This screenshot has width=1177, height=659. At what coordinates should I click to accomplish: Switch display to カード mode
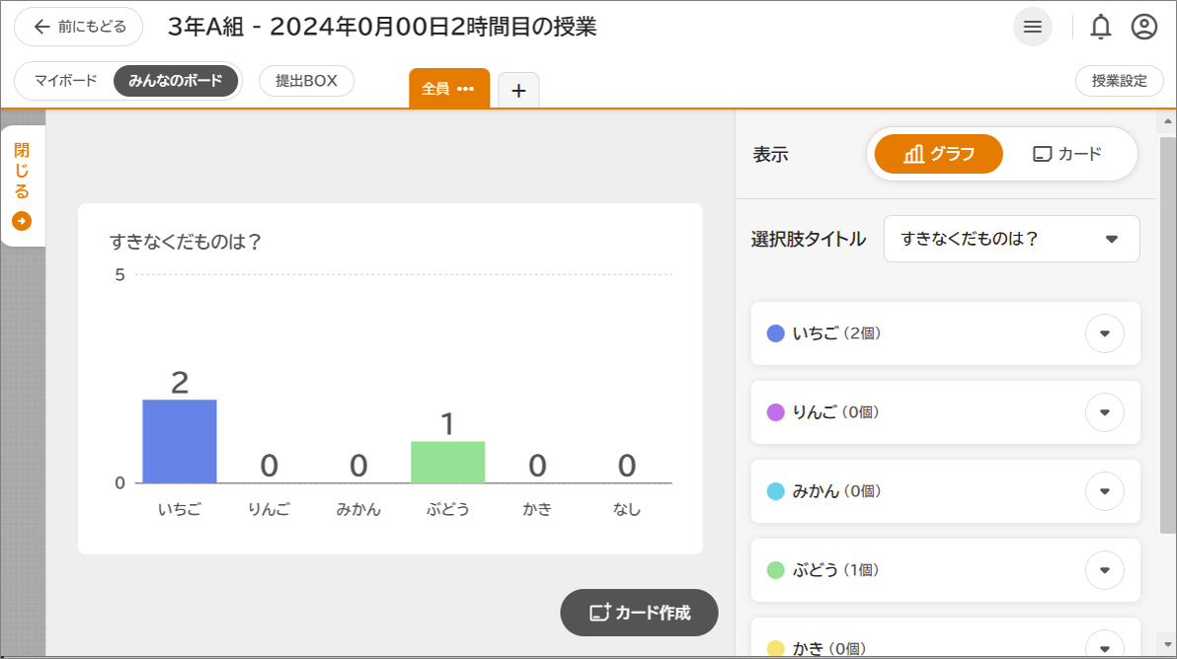[1067, 154]
